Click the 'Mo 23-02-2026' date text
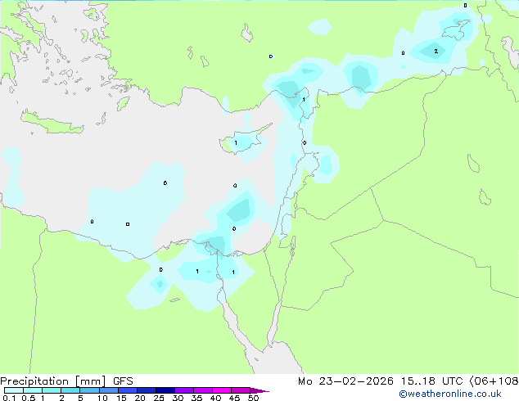 click(345, 381)
